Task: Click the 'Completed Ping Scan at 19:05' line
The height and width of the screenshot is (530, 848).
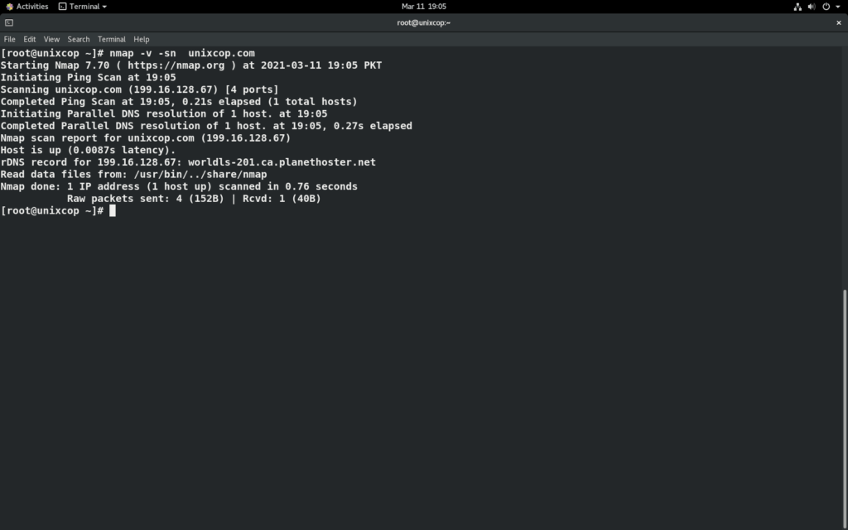Action: (x=179, y=102)
